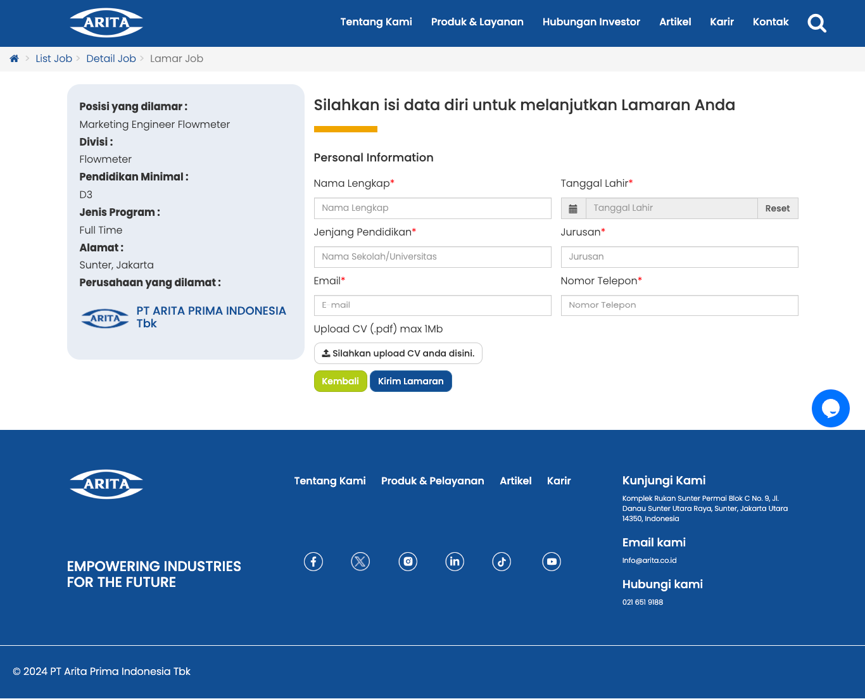
Task: Open the calendar icon for Tanggal Lahir
Action: pyautogui.click(x=573, y=208)
